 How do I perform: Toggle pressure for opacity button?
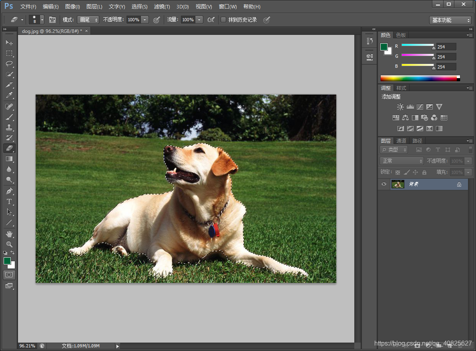coord(157,20)
